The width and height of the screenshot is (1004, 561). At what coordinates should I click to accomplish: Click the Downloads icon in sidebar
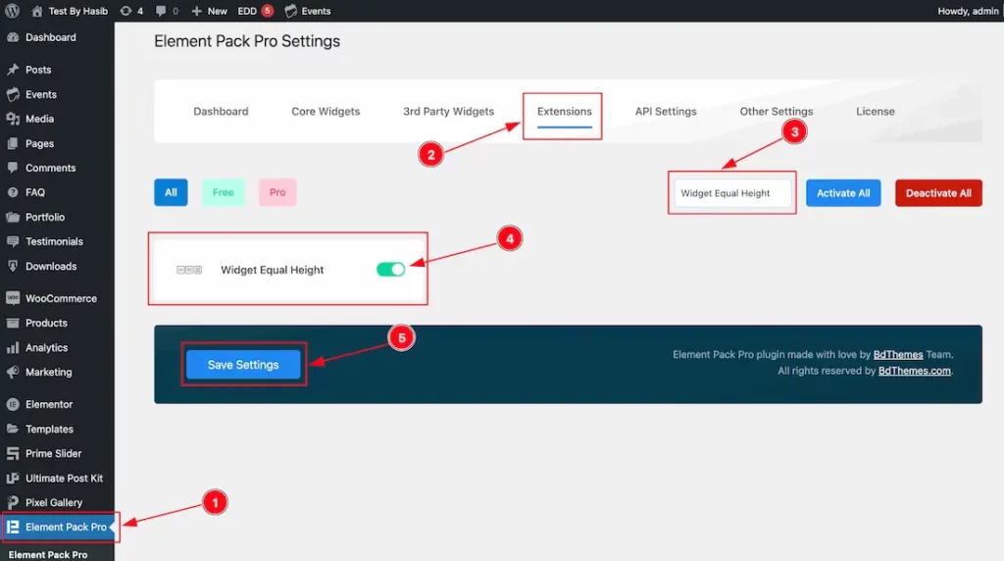coord(13,266)
